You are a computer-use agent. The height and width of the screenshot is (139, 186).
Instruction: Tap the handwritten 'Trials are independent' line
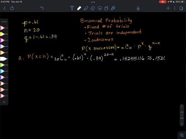pos(114,32)
